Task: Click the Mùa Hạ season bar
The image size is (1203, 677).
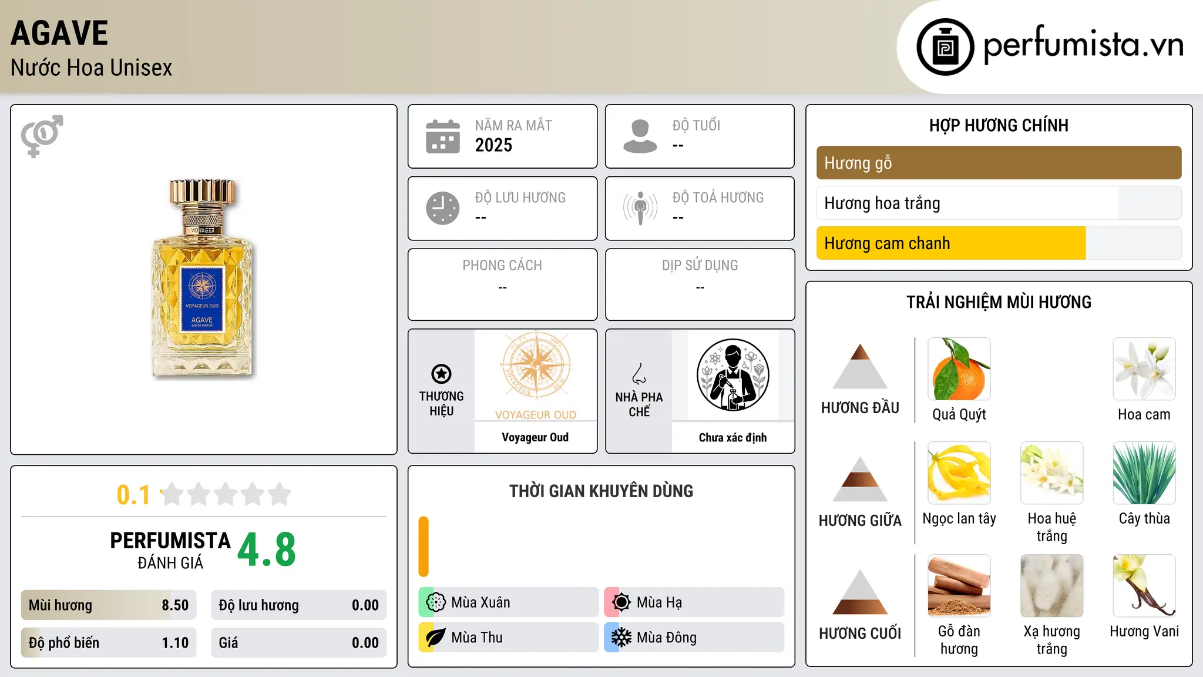Action: coord(694,602)
